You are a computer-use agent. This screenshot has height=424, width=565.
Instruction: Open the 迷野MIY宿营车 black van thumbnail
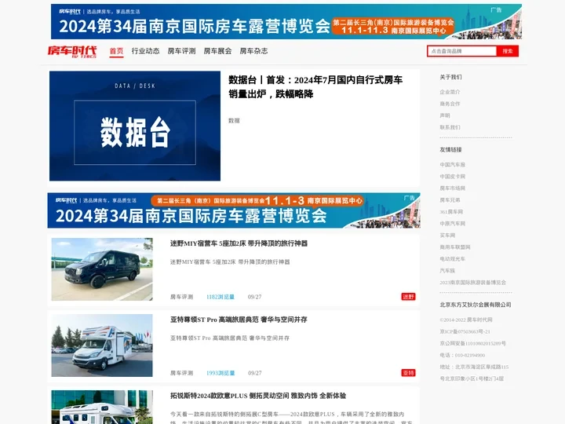pos(102,269)
